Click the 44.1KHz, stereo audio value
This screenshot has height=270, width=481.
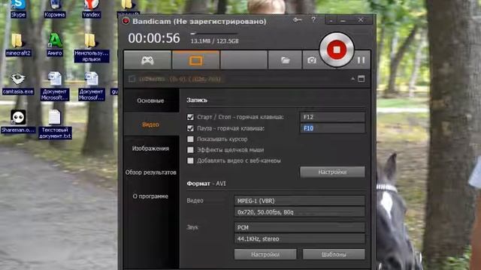click(300, 238)
